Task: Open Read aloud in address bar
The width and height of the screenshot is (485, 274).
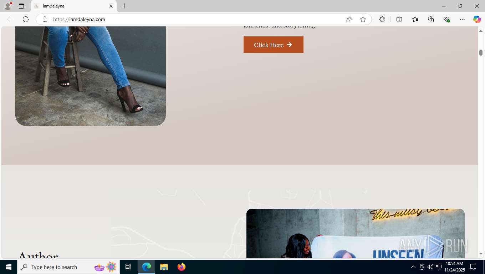Action: (x=349, y=19)
